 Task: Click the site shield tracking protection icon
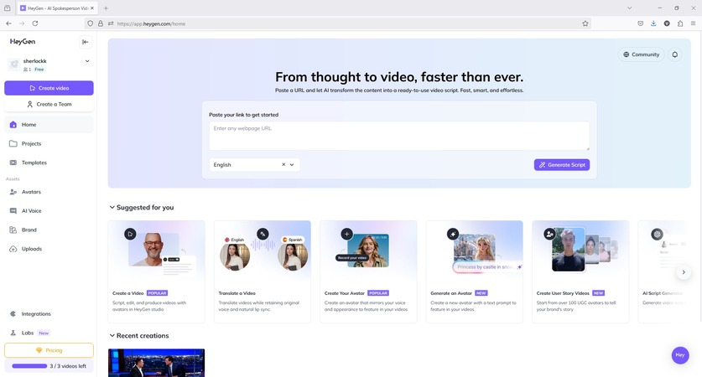coord(90,23)
